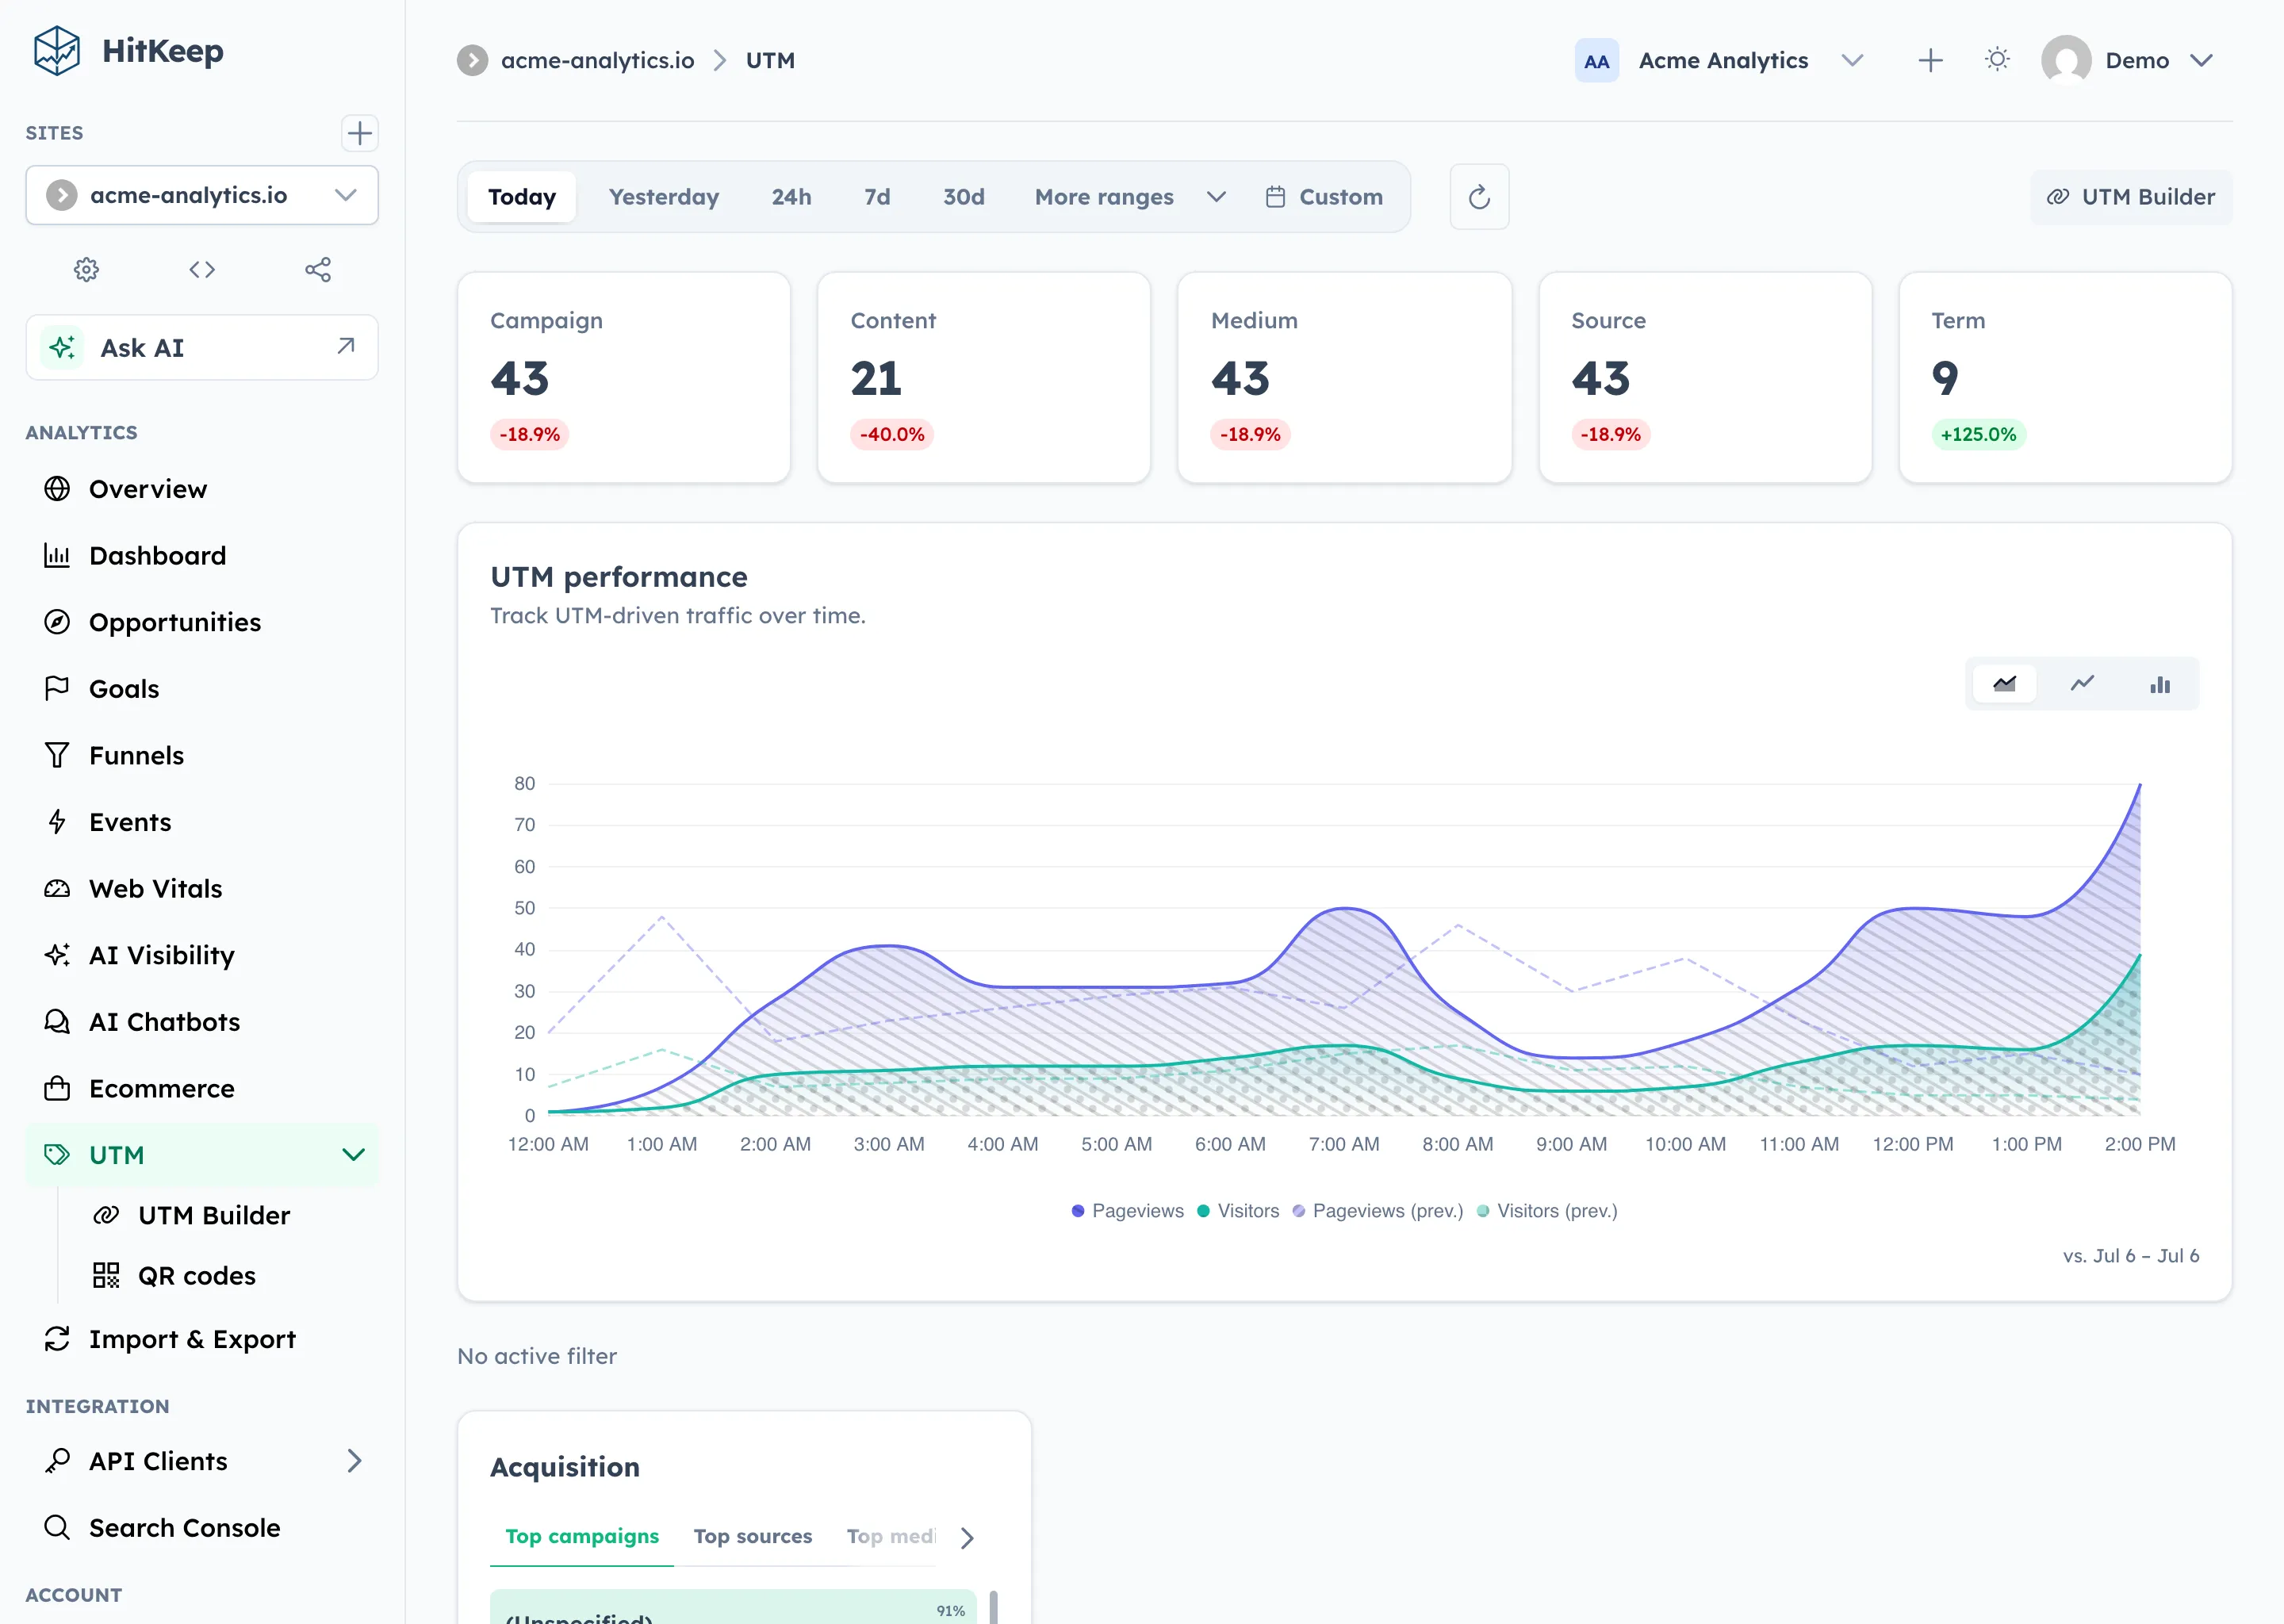This screenshot has height=1624, width=2284.
Task: Select the Top campaigns tab
Action: tap(582, 1536)
